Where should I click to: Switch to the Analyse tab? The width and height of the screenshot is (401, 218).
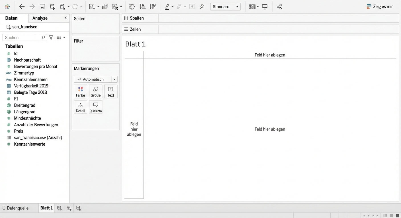[40, 18]
